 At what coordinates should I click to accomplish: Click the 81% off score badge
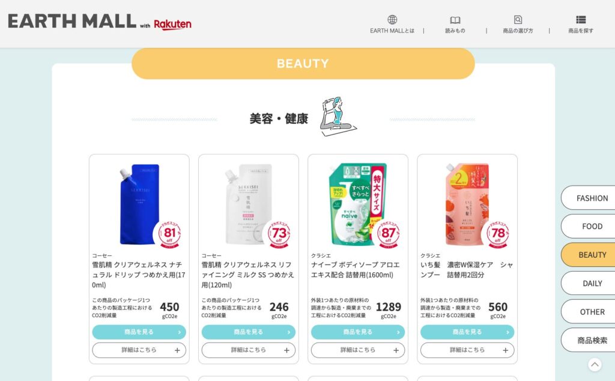tap(169, 234)
